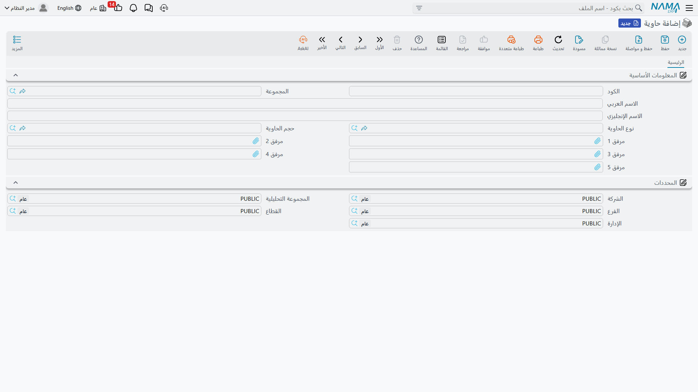Viewport: 698px width, 392px height.
Task: Click the الاسم العربي input field
Action: pyautogui.click(x=305, y=103)
